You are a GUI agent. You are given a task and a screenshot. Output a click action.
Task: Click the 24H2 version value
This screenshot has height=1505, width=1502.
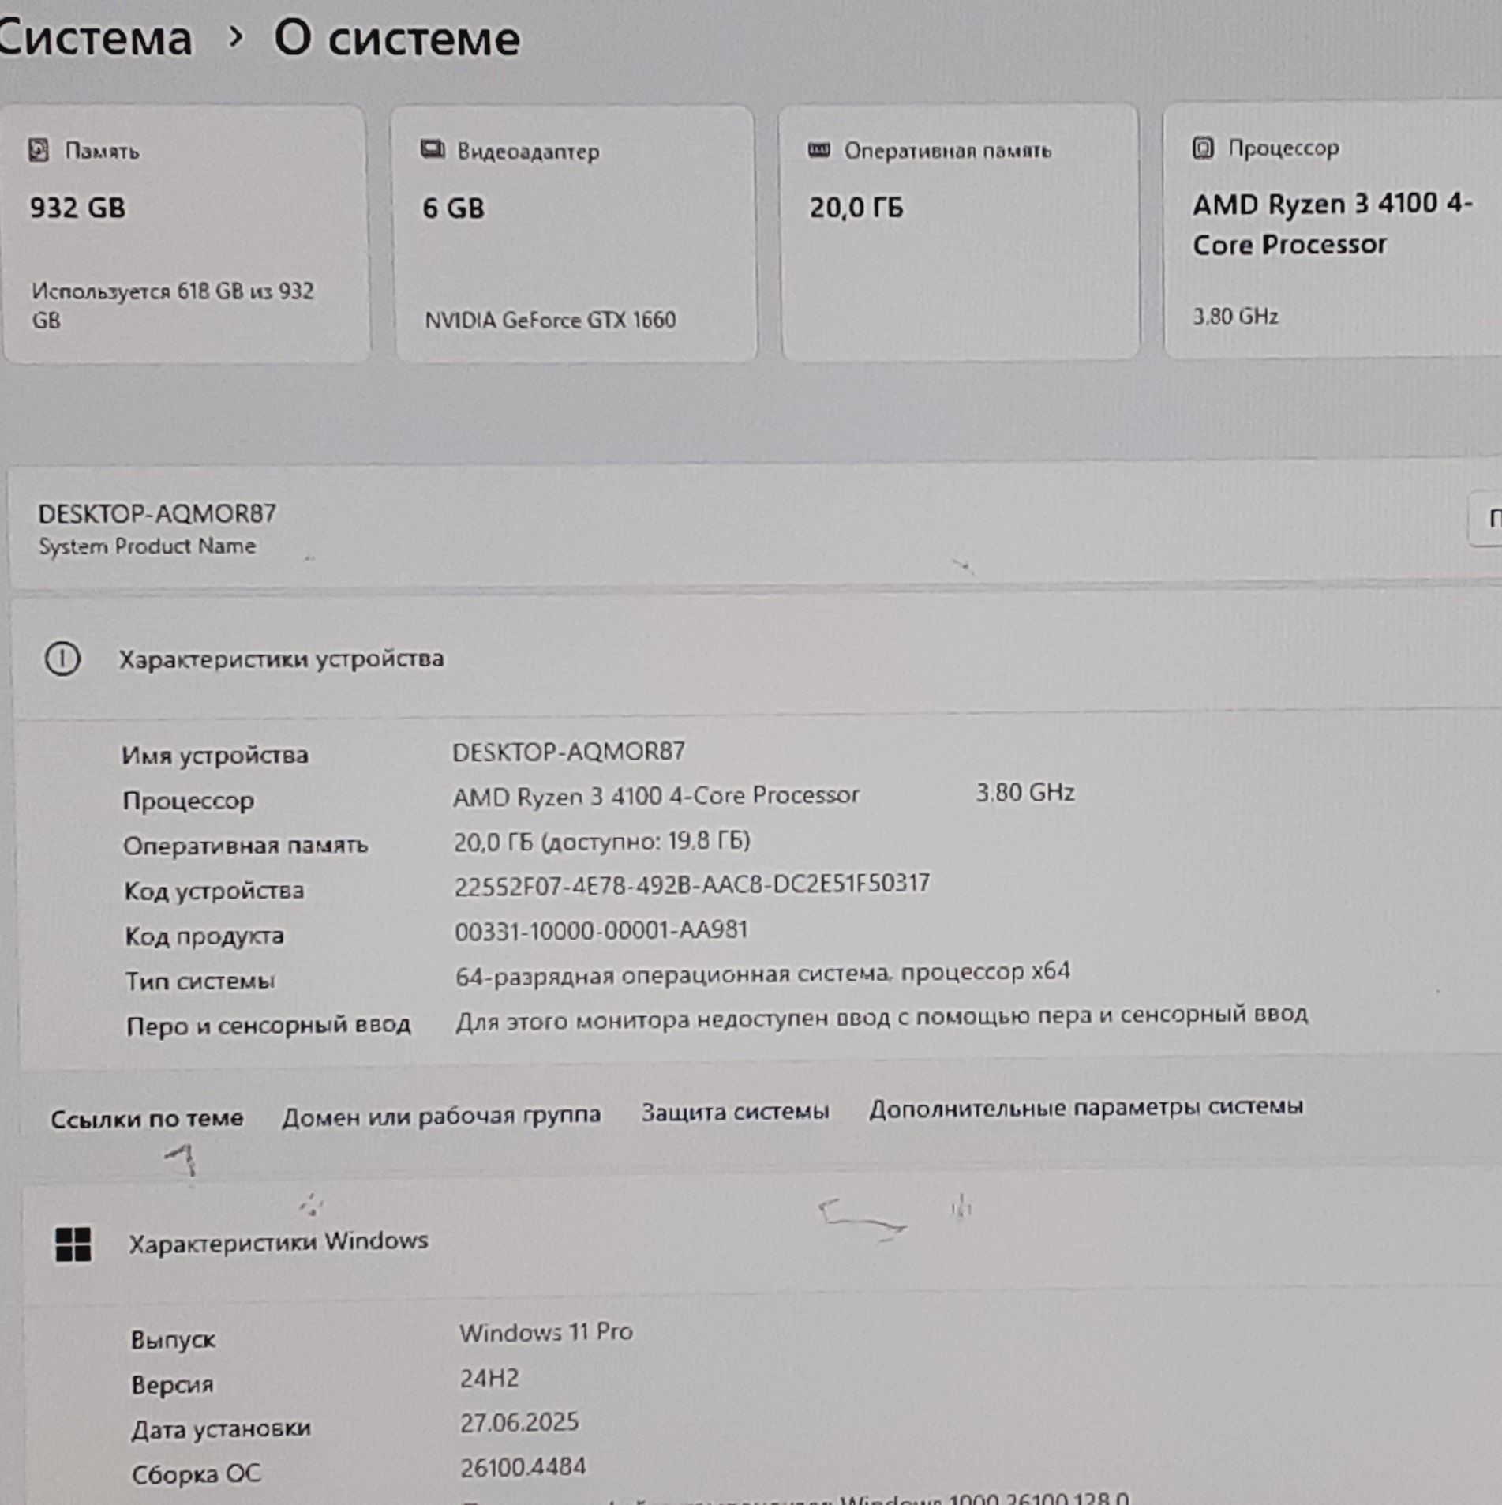489,1378
